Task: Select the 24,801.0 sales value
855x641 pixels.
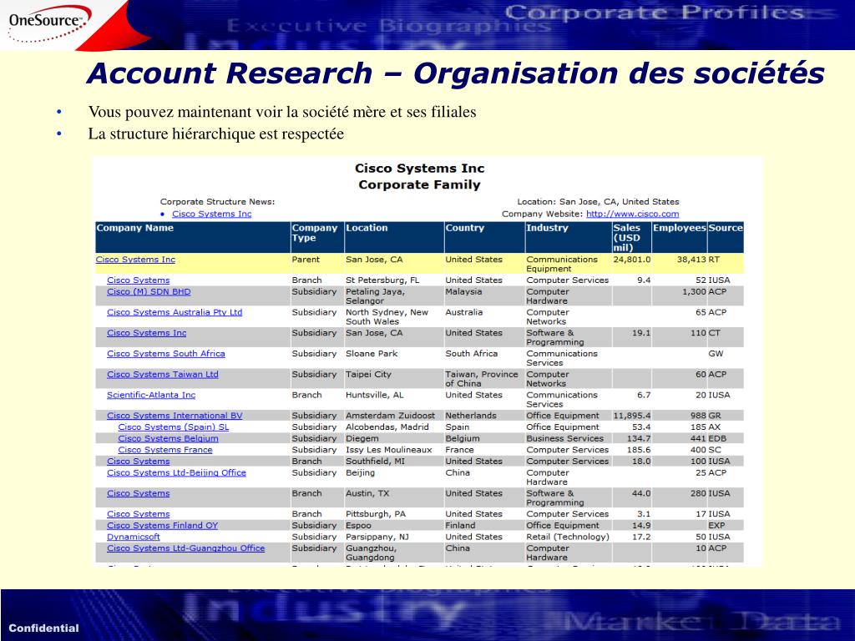Action: (x=631, y=260)
